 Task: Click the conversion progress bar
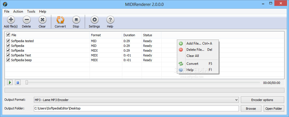point(144,90)
